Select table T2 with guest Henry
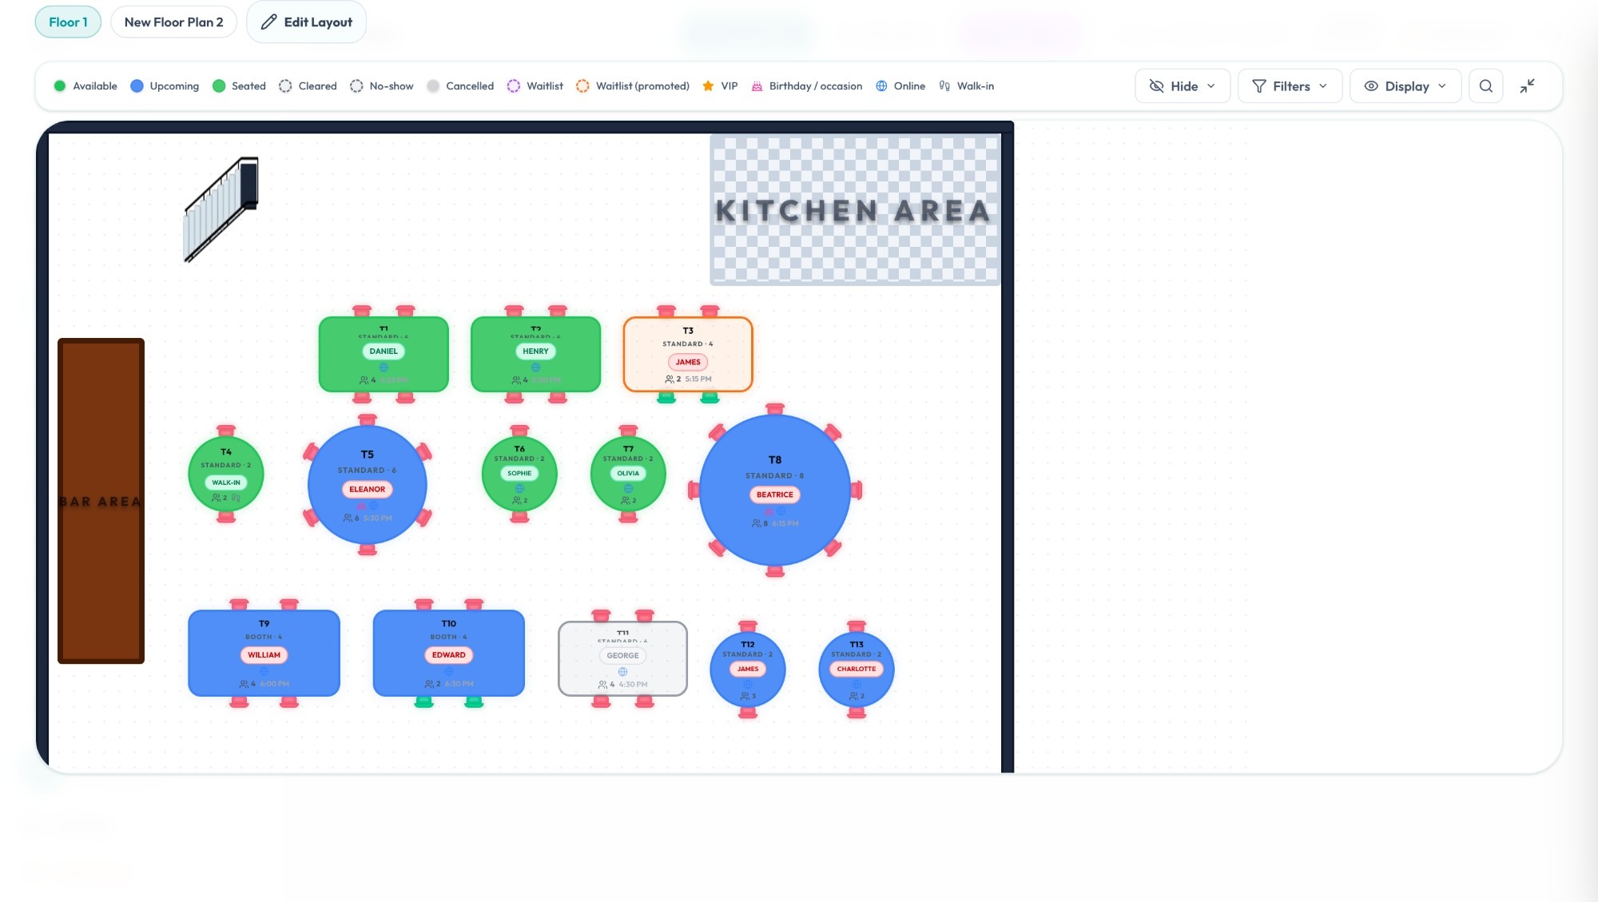The width and height of the screenshot is (1598, 902). (535, 354)
